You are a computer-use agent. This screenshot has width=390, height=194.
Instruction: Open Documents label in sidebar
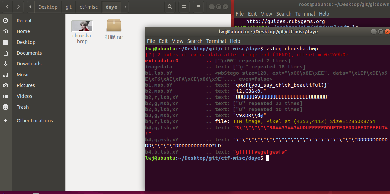(x=29, y=53)
